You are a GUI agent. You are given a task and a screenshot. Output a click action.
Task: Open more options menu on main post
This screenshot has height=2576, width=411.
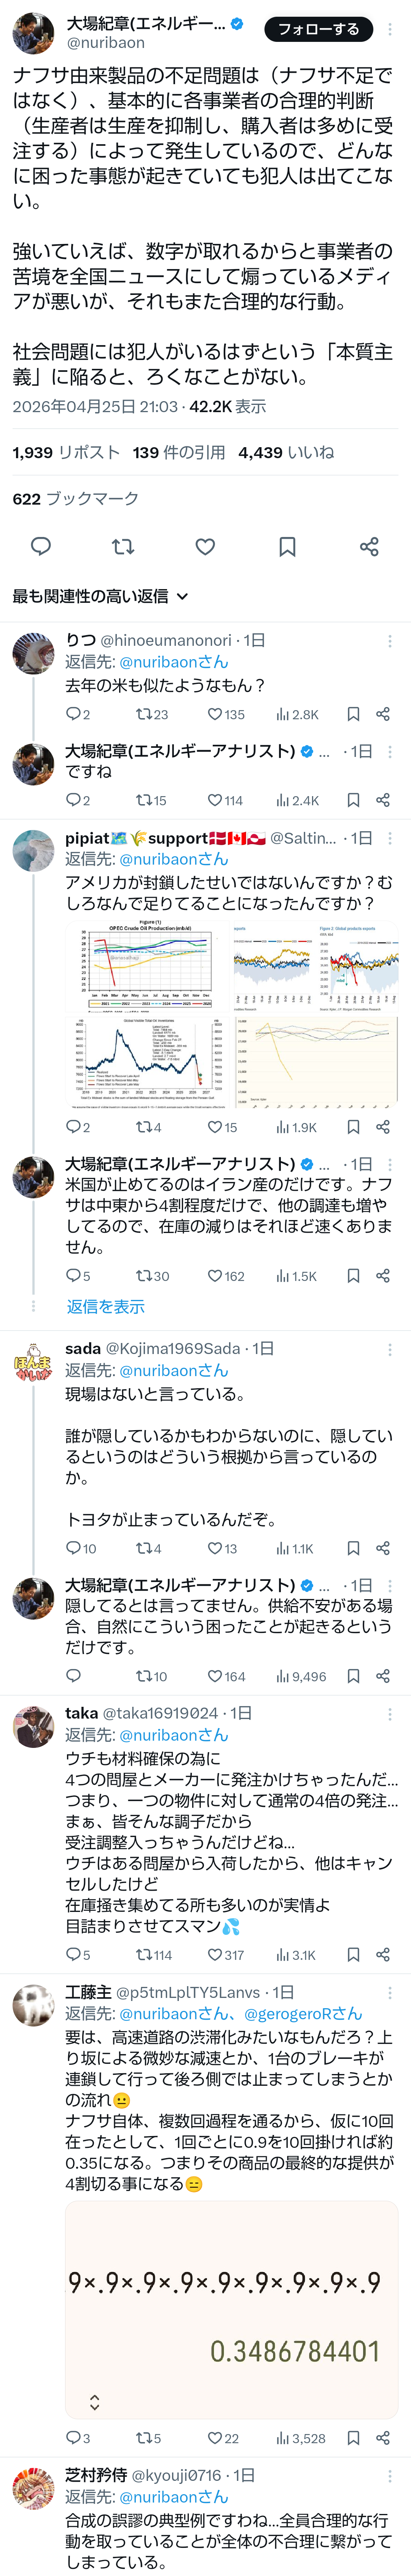pyautogui.click(x=390, y=29)
